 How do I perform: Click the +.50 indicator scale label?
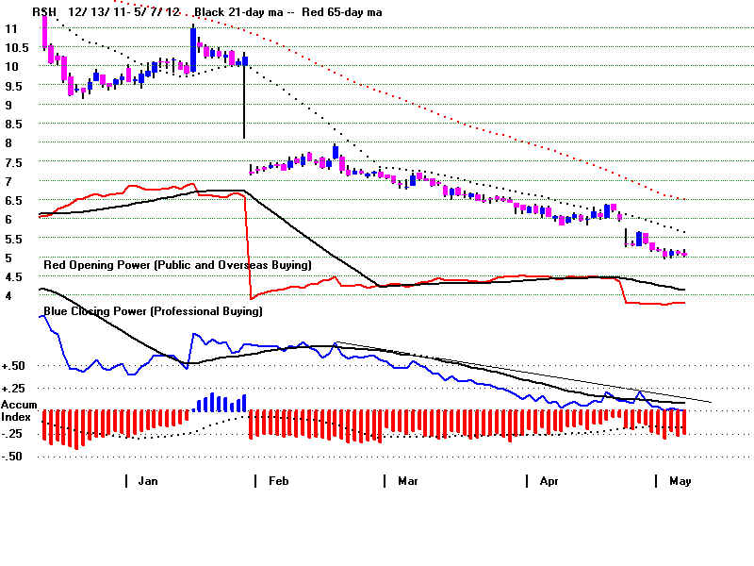pyautogui.click(x=13, y=366)
